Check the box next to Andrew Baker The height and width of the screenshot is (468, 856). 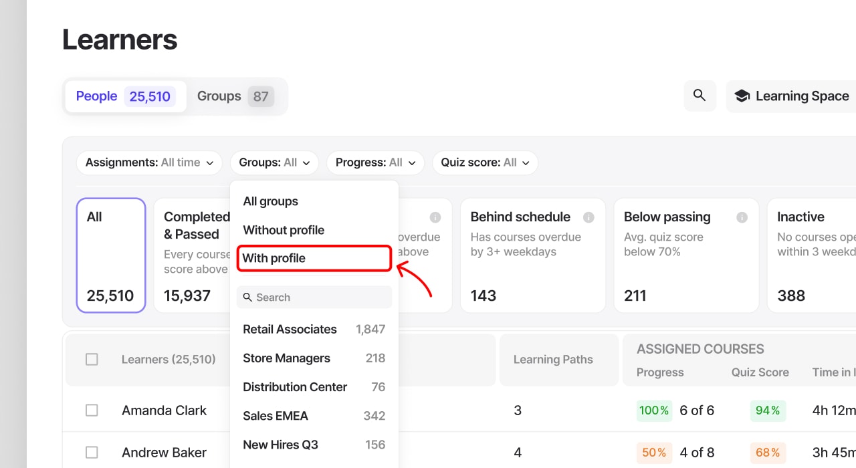(x=92, y=453)
